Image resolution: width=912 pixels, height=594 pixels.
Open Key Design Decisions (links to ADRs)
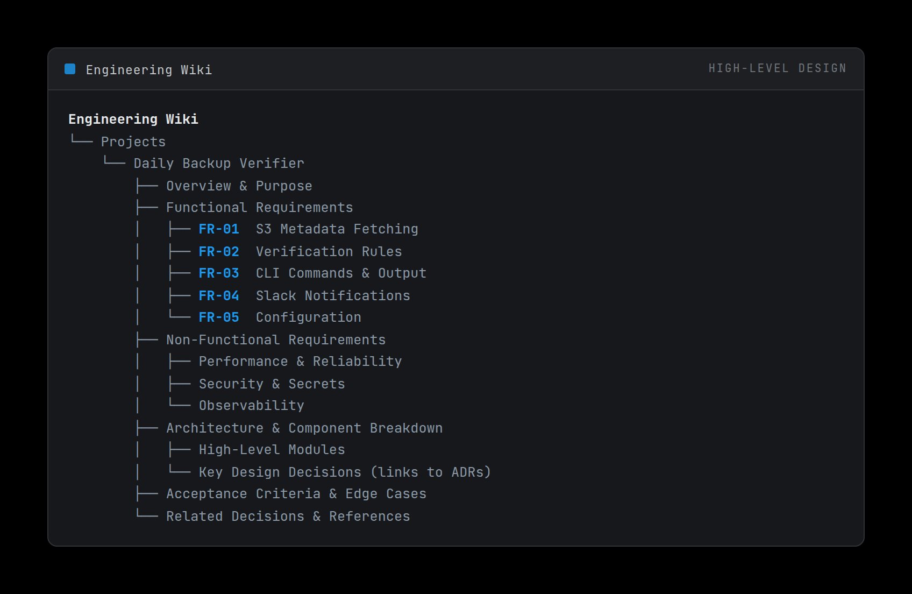click(345, 472)
